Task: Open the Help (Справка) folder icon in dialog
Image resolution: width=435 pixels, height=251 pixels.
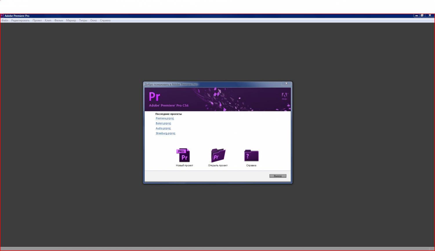Action: coord(251,156)
